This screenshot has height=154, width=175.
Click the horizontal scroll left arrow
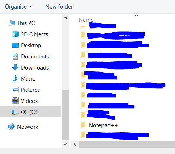coord(75,144)
